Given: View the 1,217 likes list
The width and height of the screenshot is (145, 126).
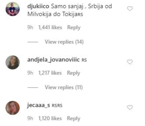Looking at the screenshot, I should click(x=50, y=73).
